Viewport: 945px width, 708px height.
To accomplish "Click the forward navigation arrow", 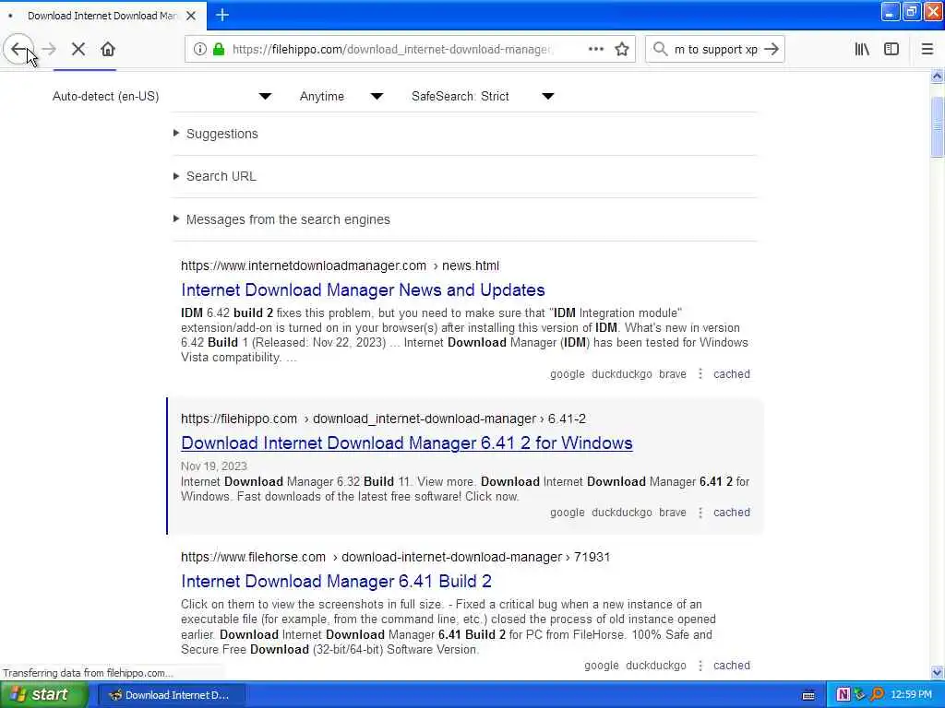I will point(50,49).
